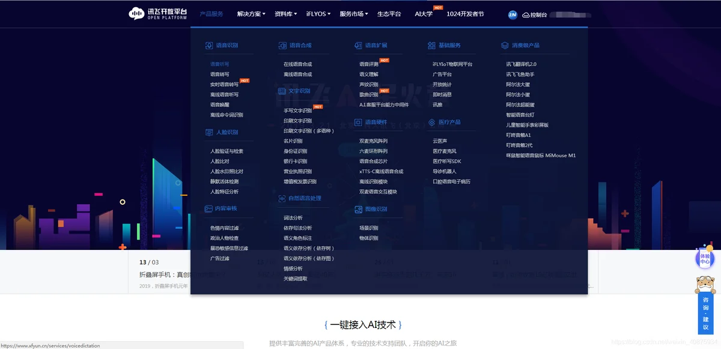The width and height of the screenshot is (721, 349).
Task: Click the 内容审核 category icon
Action: coord(209,208)
